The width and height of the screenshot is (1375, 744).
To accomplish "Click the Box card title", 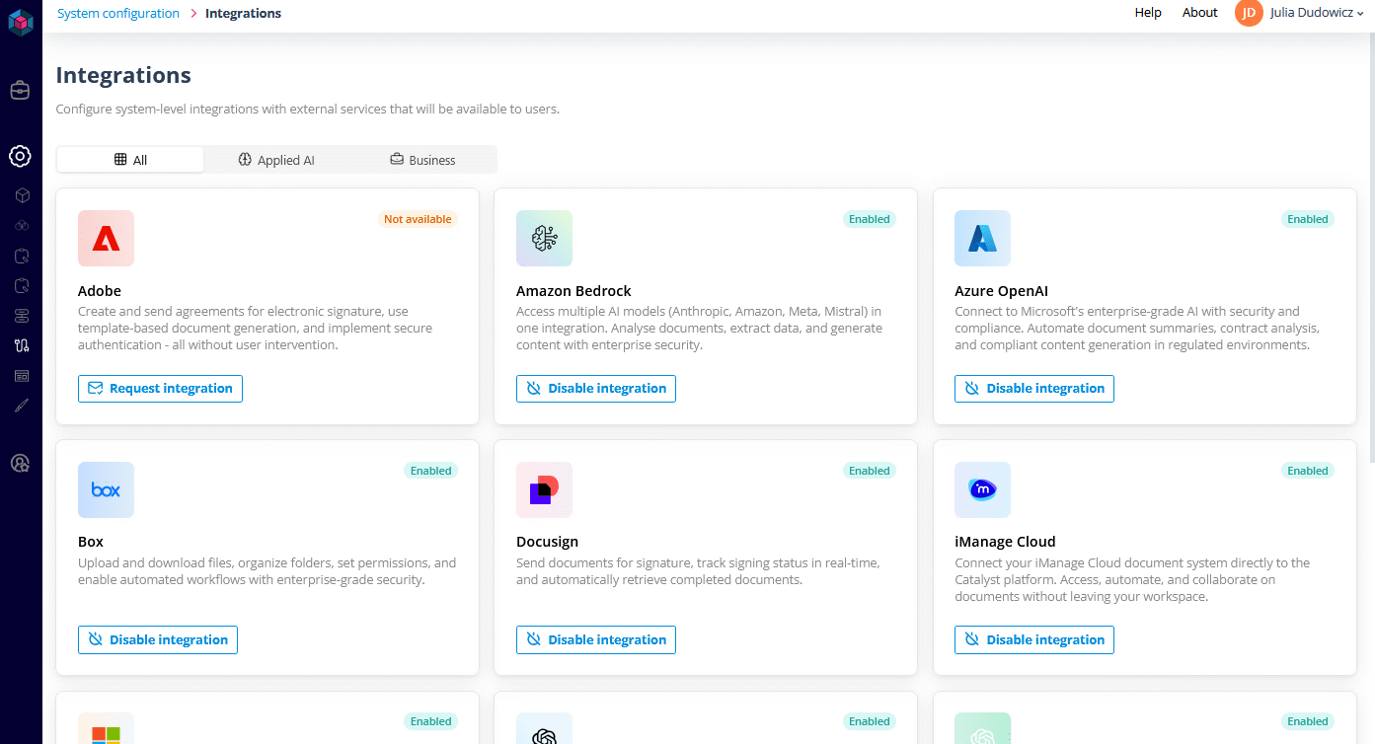I will point(91,542).
